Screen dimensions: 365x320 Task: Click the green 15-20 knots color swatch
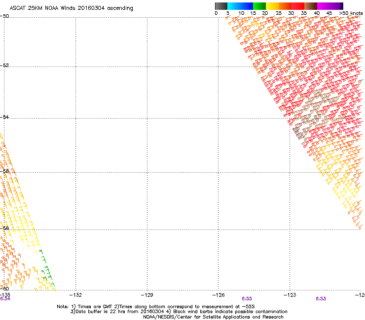(259, 6)
